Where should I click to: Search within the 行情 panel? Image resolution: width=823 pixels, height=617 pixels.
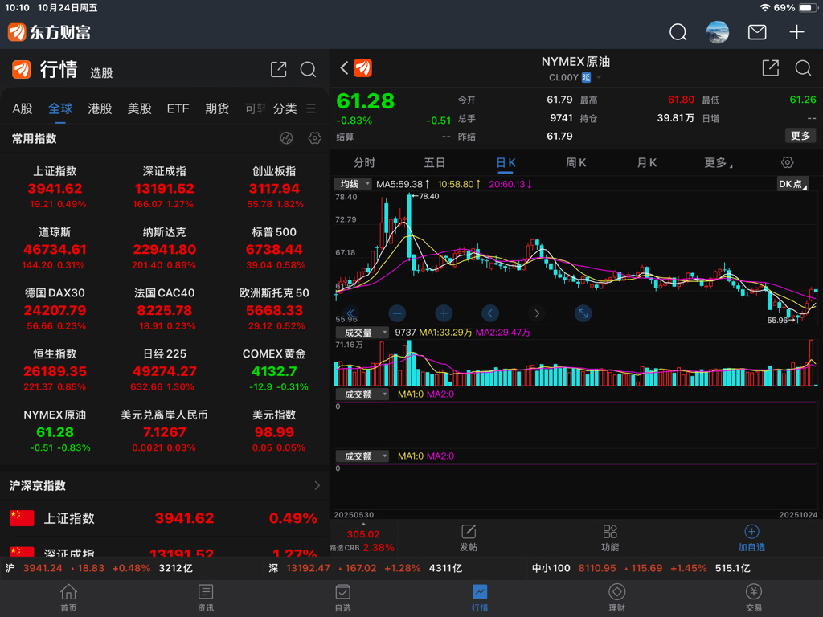pos(308,69)
